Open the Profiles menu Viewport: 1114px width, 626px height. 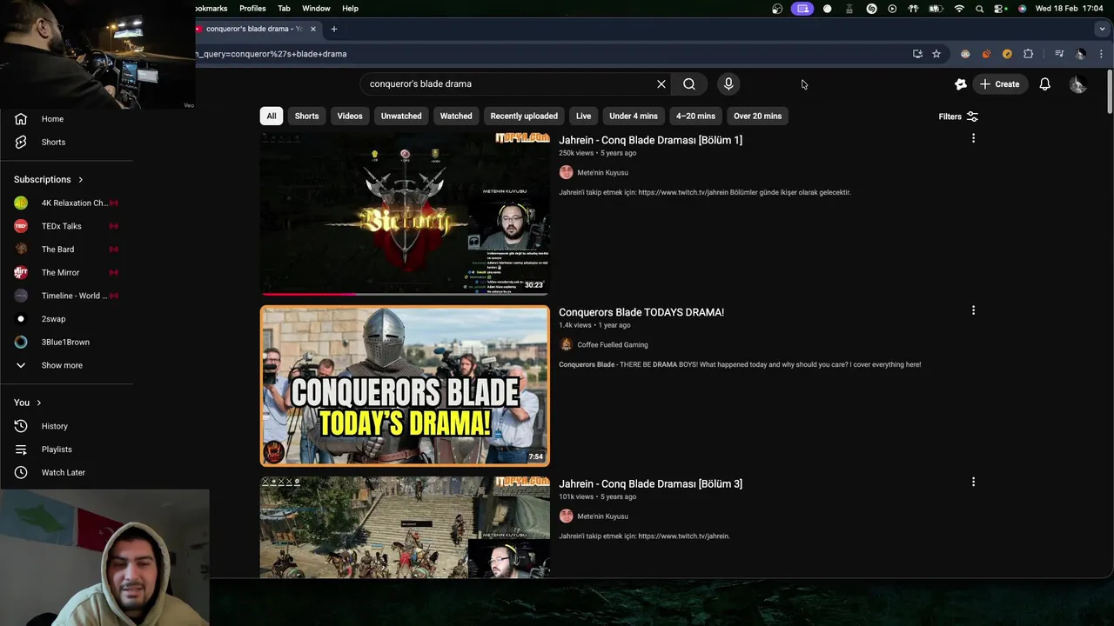tap(252, 9)
